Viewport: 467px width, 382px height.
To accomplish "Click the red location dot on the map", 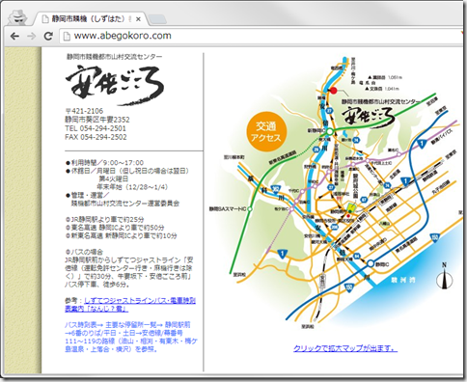I will click(x=334, y=91).
